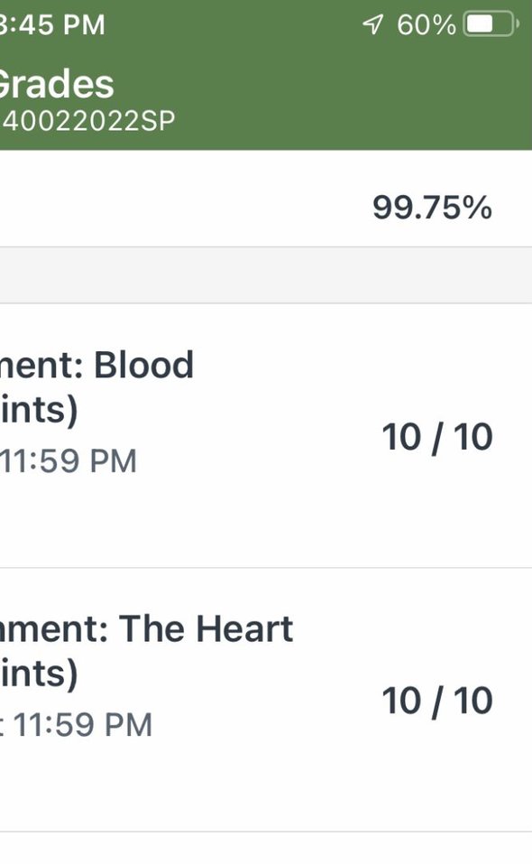Tap the points line under The Heart
The width and height of the screenshot is (532, 864).
tap(39, 674)
